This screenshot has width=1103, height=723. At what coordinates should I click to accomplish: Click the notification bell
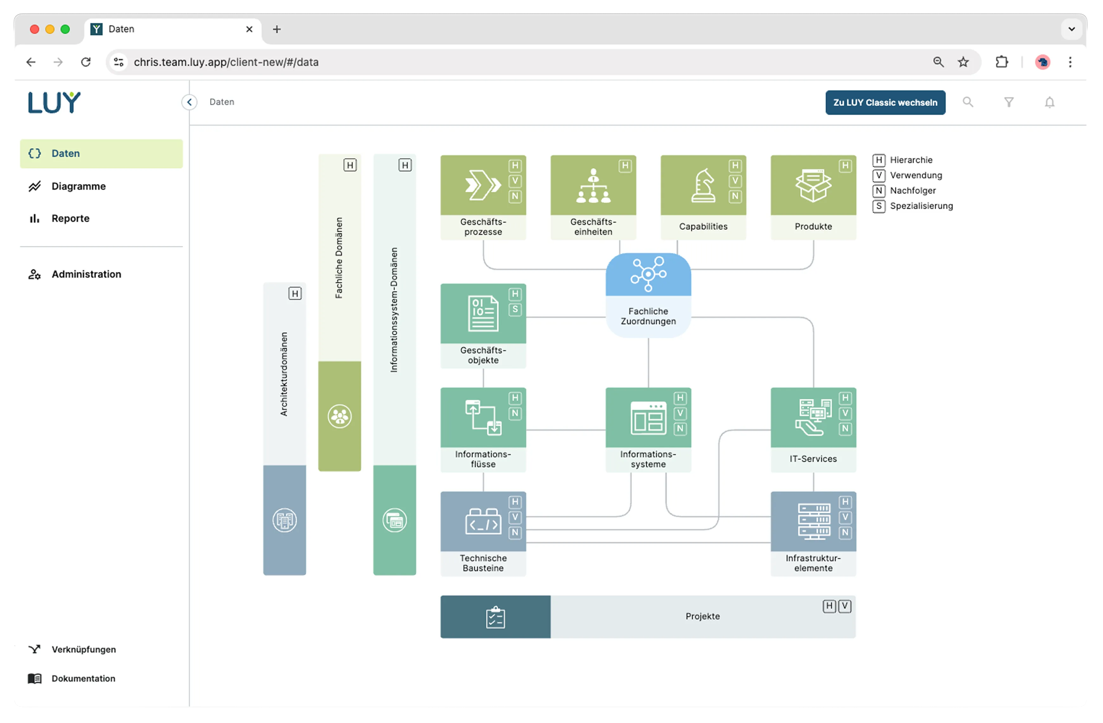[x=1049, y=102]
